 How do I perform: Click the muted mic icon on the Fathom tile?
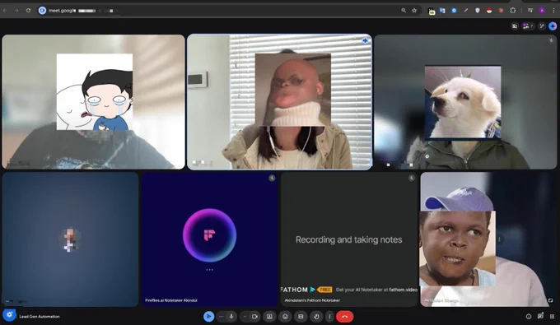(412, 178)
